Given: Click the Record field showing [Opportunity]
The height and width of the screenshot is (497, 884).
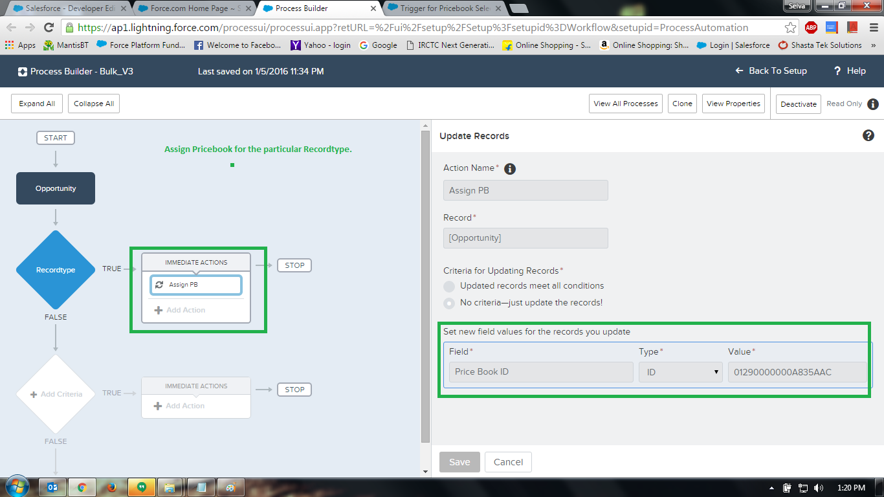Looking at the screenshot, I should (x=525, y=237).
